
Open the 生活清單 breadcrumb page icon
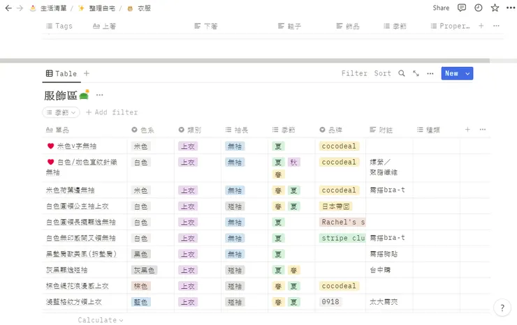(33, 8)
